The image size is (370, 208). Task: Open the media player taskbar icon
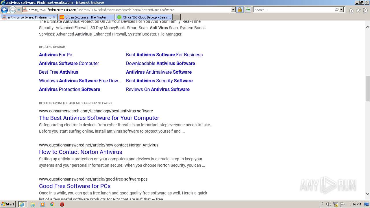42,204
